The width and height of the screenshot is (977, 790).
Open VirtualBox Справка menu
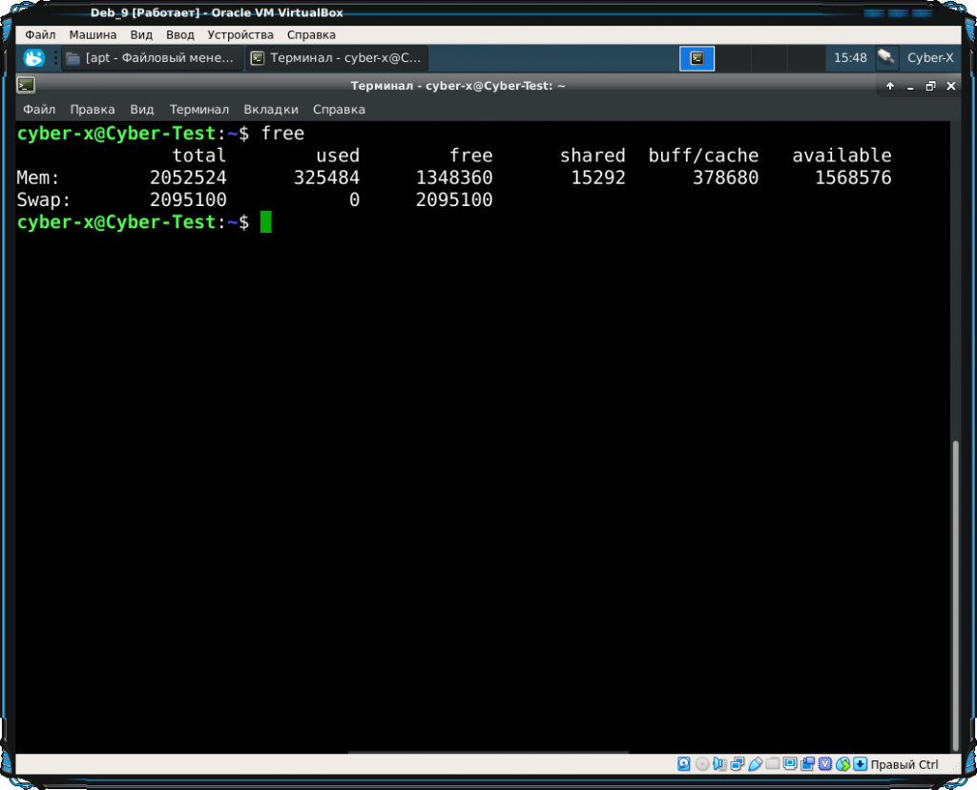coord(312,35)
